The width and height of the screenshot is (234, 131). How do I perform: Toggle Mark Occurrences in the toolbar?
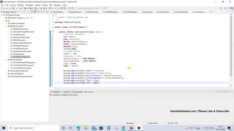pos(64,8)
